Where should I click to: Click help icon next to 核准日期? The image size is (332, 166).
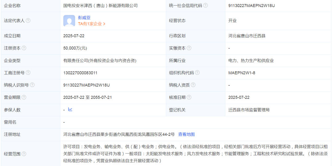(189, 97)
